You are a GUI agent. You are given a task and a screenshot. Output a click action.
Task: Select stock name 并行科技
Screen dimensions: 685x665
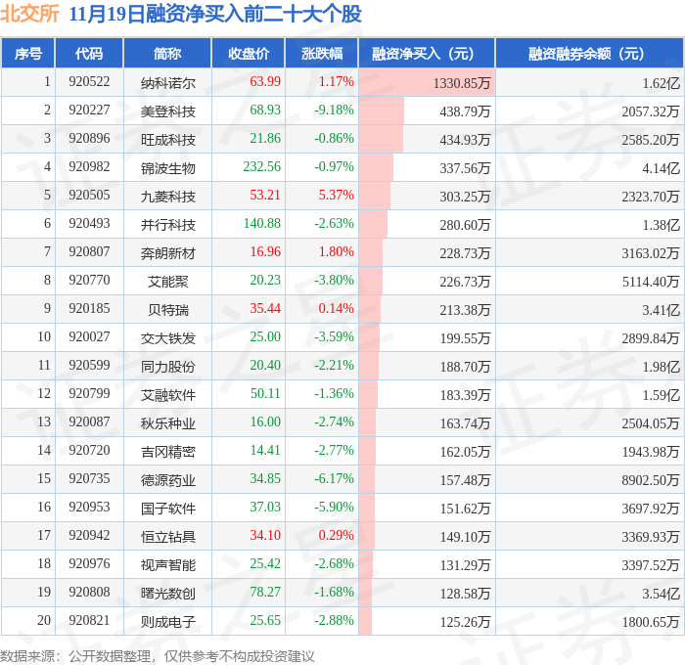pyautogui.click(x=167, y=225)
